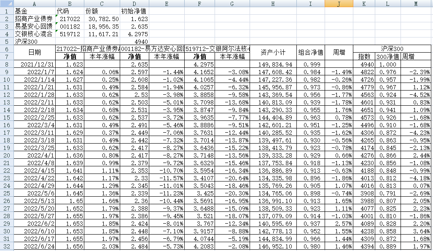This screenshot has width=433, height=251.
Task: Click cell with code 217022
Action: (x=70, y=19)
